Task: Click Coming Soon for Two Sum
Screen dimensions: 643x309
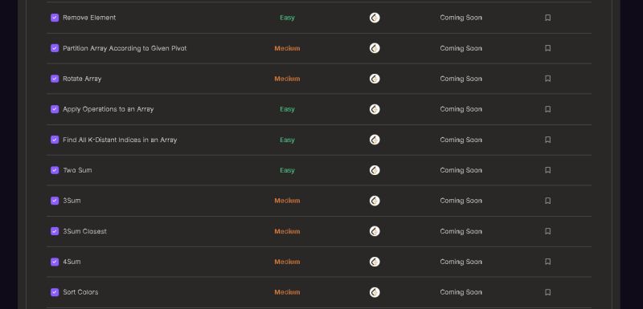Action: coord(461,170)
